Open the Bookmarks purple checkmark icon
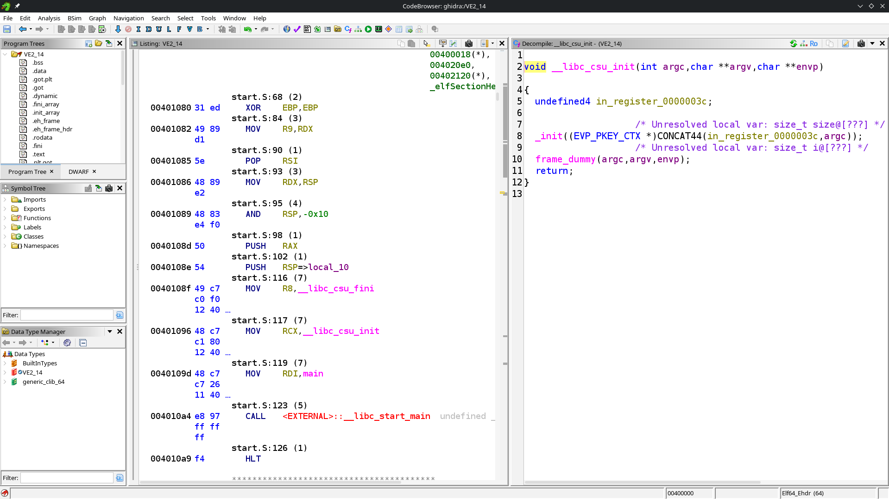 tap(297, 29)
